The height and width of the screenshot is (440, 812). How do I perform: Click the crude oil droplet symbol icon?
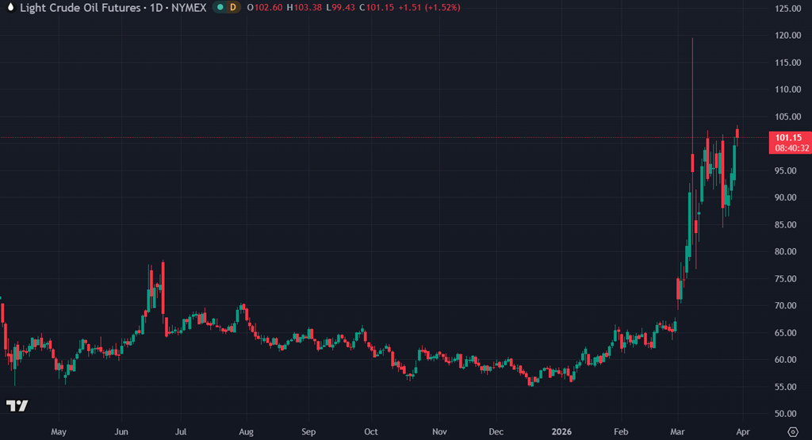9,7
